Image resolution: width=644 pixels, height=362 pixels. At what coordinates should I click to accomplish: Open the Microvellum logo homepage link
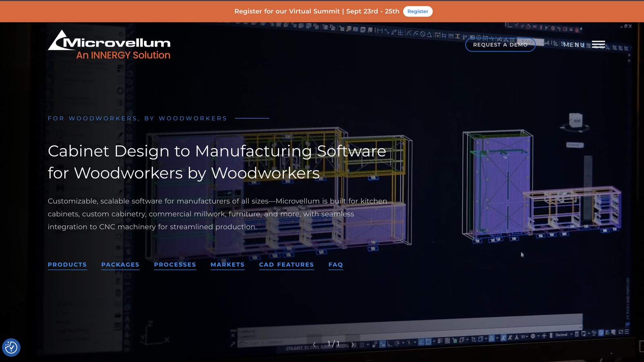109,45
